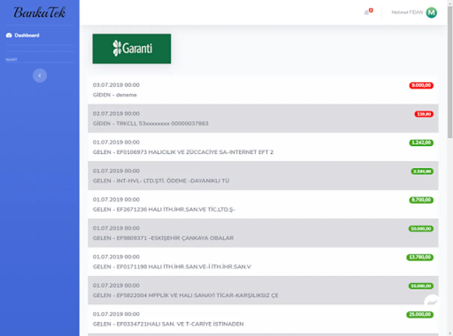Click the scrollbar down arrow
Screen dimensions: 453x336
(x=450, y=333)
